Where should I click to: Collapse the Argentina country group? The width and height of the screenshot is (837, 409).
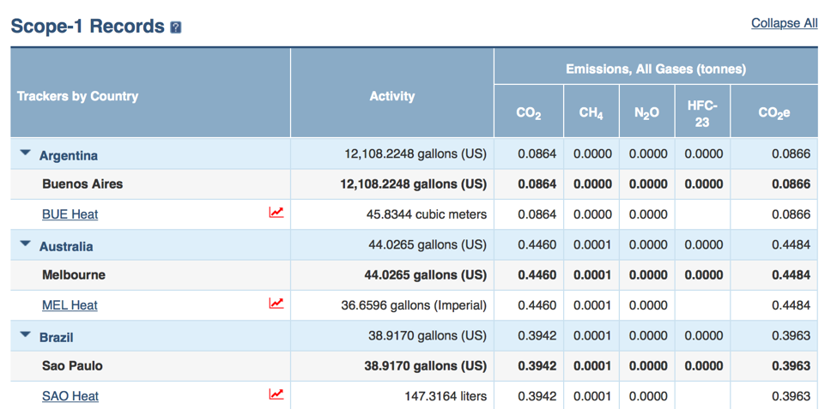coord(26,154)
